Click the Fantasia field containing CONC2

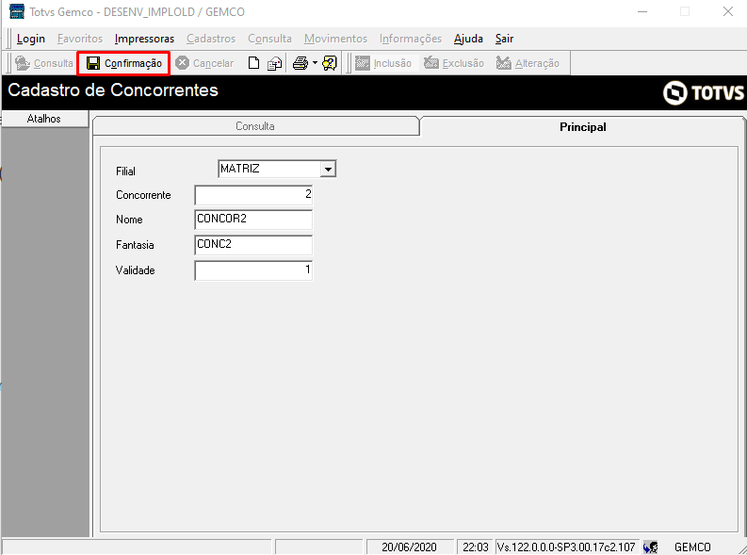click(x=253, y=245)
